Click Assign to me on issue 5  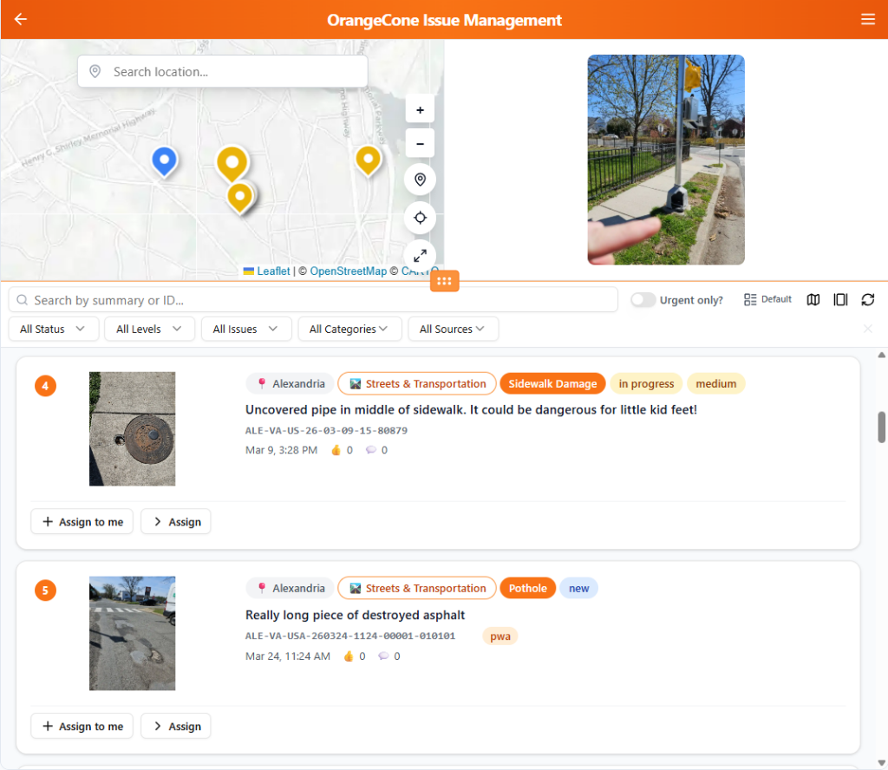[x=82, y=726]
